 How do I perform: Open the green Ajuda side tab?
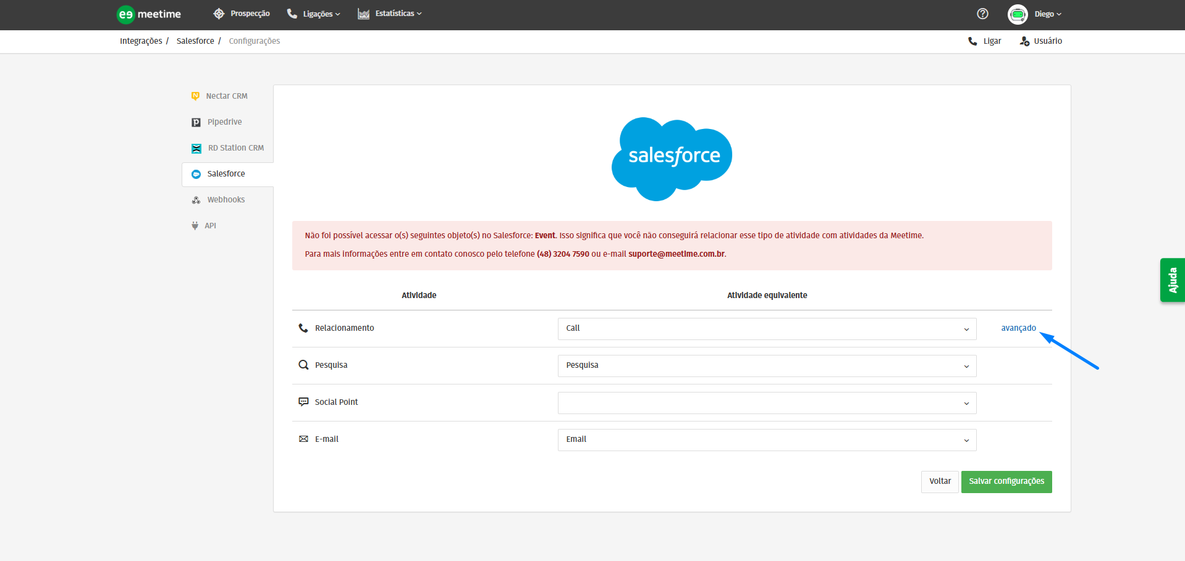click(x=1172, y=280)
